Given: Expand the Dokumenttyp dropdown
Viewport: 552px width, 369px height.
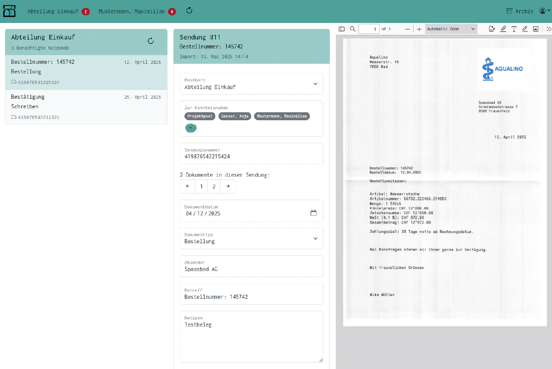Looking at the screenshot, I should [x=252, y=238].
